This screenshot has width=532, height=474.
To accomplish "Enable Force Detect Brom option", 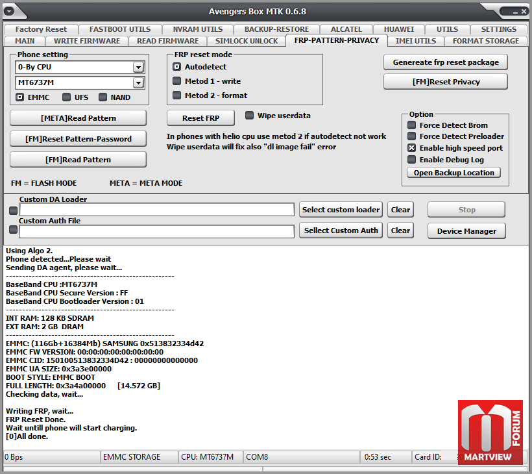I will (x=411, y=125).
